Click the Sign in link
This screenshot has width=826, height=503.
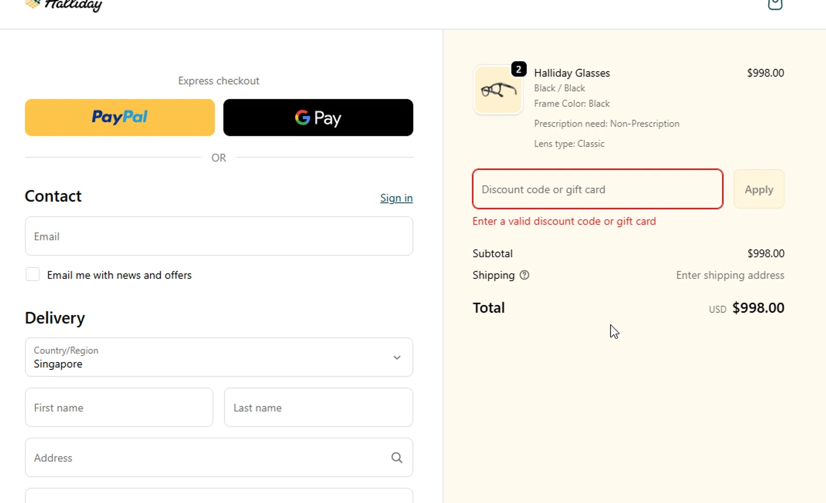tap(396, 198)
